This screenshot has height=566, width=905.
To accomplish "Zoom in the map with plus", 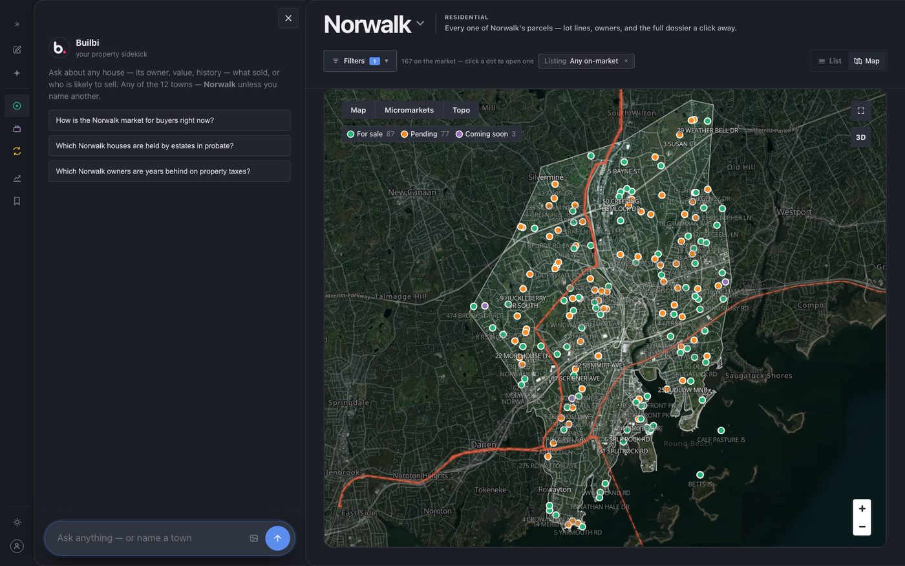I will [x=862, y=508].
